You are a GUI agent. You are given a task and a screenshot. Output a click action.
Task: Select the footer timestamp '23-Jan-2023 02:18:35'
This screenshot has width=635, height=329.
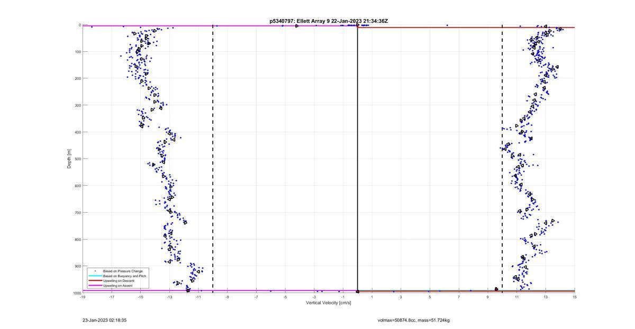coord(104,320)
